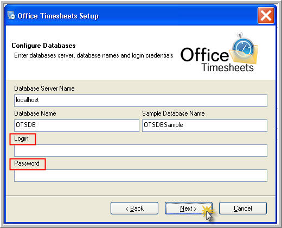The width and height of the screenshot is (282, 228).
Task: Go to previous step with Back button
Action: pos(134,208)
